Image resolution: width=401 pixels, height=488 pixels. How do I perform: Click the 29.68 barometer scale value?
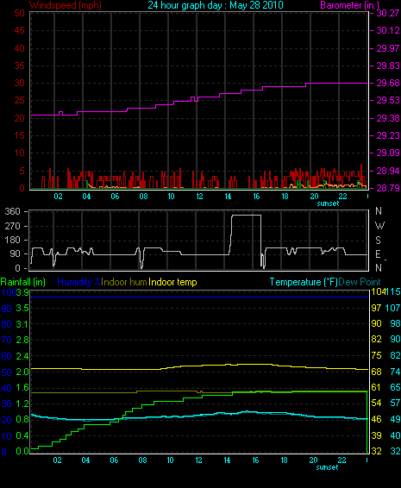pos(388,83)
